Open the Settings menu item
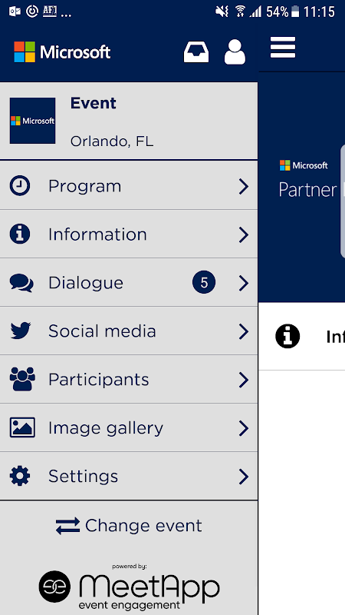345x615 pixels. (129, 476)
